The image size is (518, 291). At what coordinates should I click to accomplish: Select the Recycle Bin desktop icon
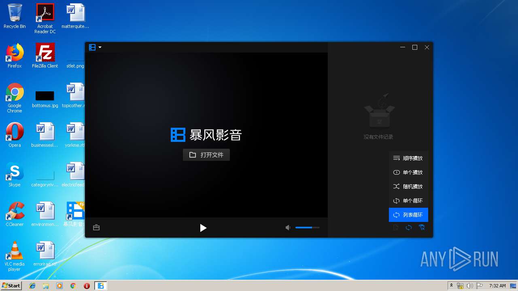tap(15, 16)
